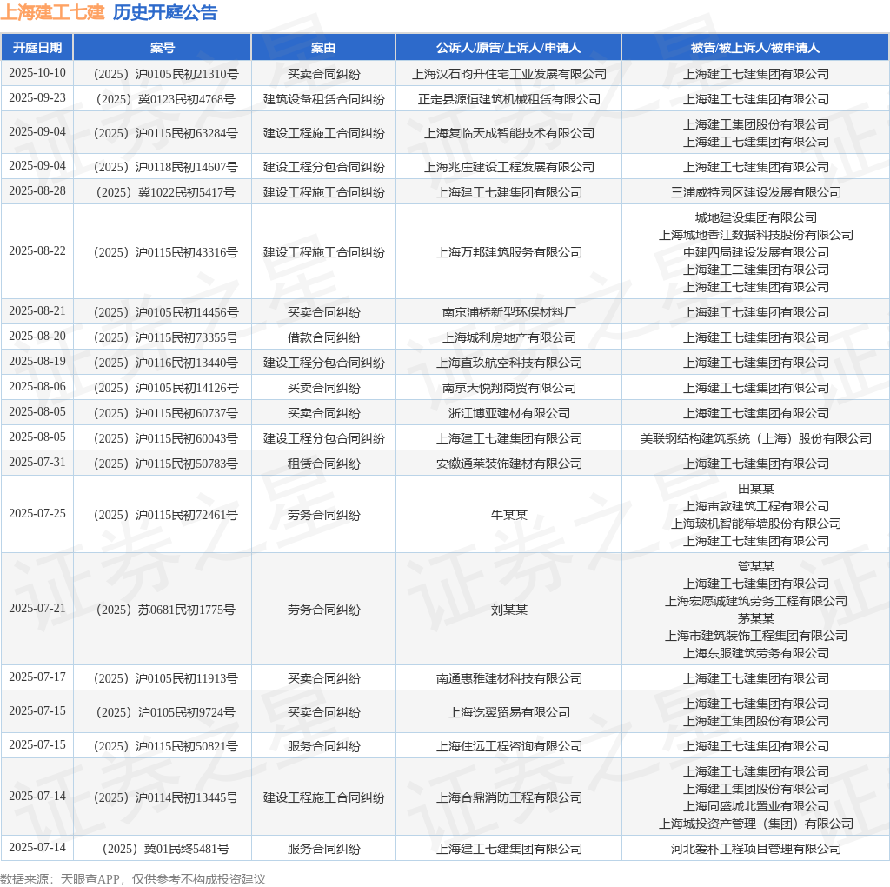Click plaintiff 上海复临天成智能技术有限公司
The height and width of the screenshot is (887, 890).
pyautogui.click(x=509, y=133)
